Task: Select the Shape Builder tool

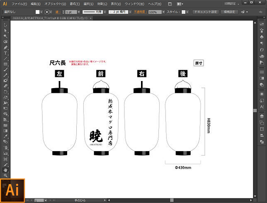Action: pyautogui.click(x=5, y=114)
